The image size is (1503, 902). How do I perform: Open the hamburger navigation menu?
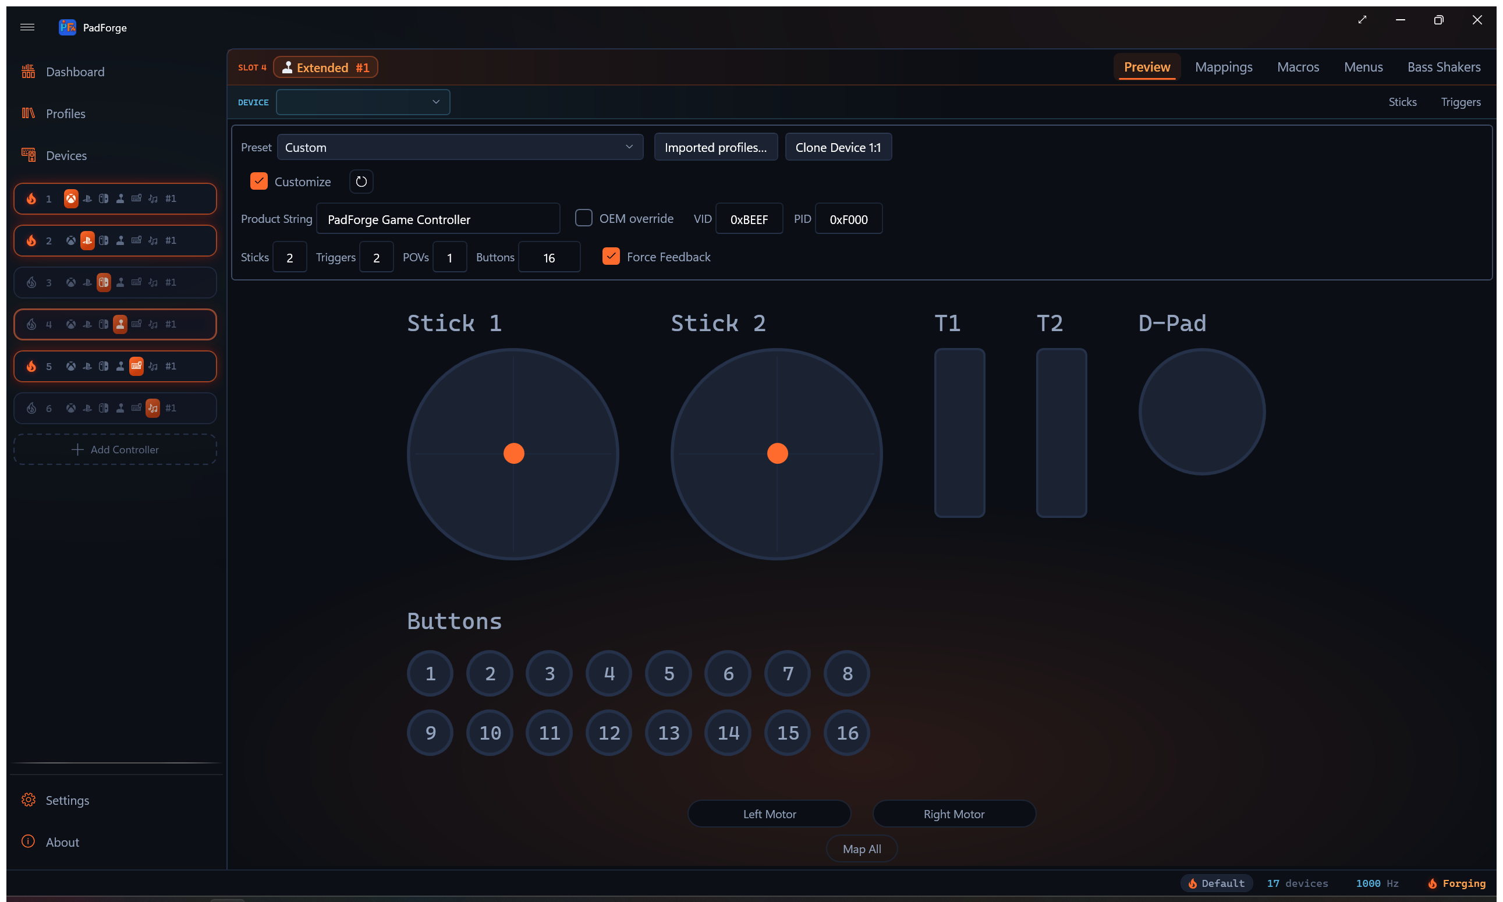27,27
